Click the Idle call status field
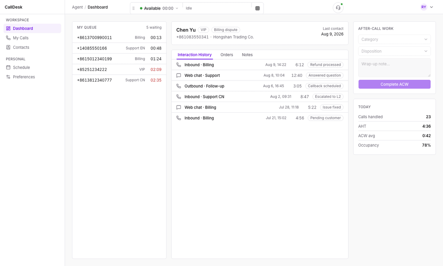The height and width of the screenshot is (266, 443). 217,8
